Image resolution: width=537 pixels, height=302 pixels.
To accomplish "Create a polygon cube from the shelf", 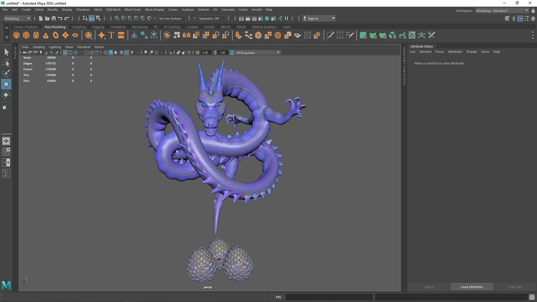I will (x=26, y=35).
